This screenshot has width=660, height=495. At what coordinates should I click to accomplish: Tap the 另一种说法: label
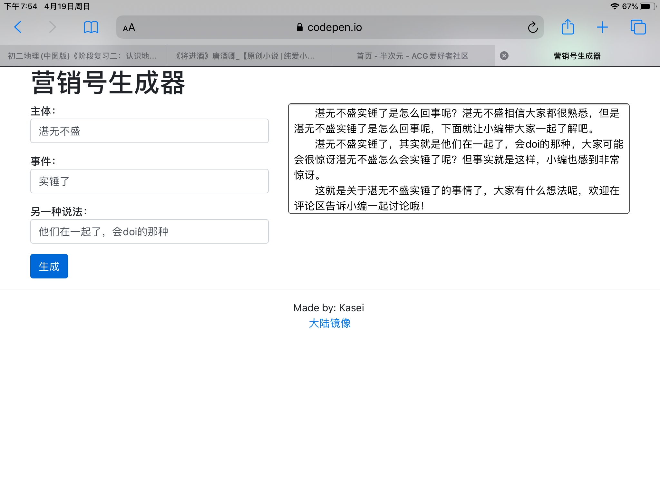click(59, 212)
